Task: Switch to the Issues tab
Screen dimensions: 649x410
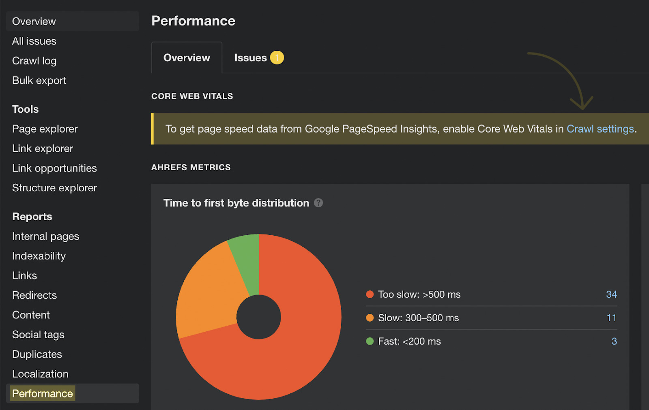Action: (250, 58)
